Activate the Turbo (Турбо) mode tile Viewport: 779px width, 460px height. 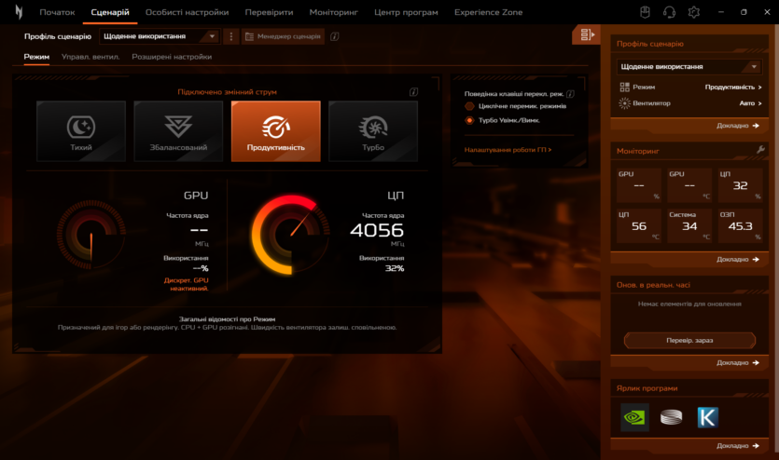372,131
